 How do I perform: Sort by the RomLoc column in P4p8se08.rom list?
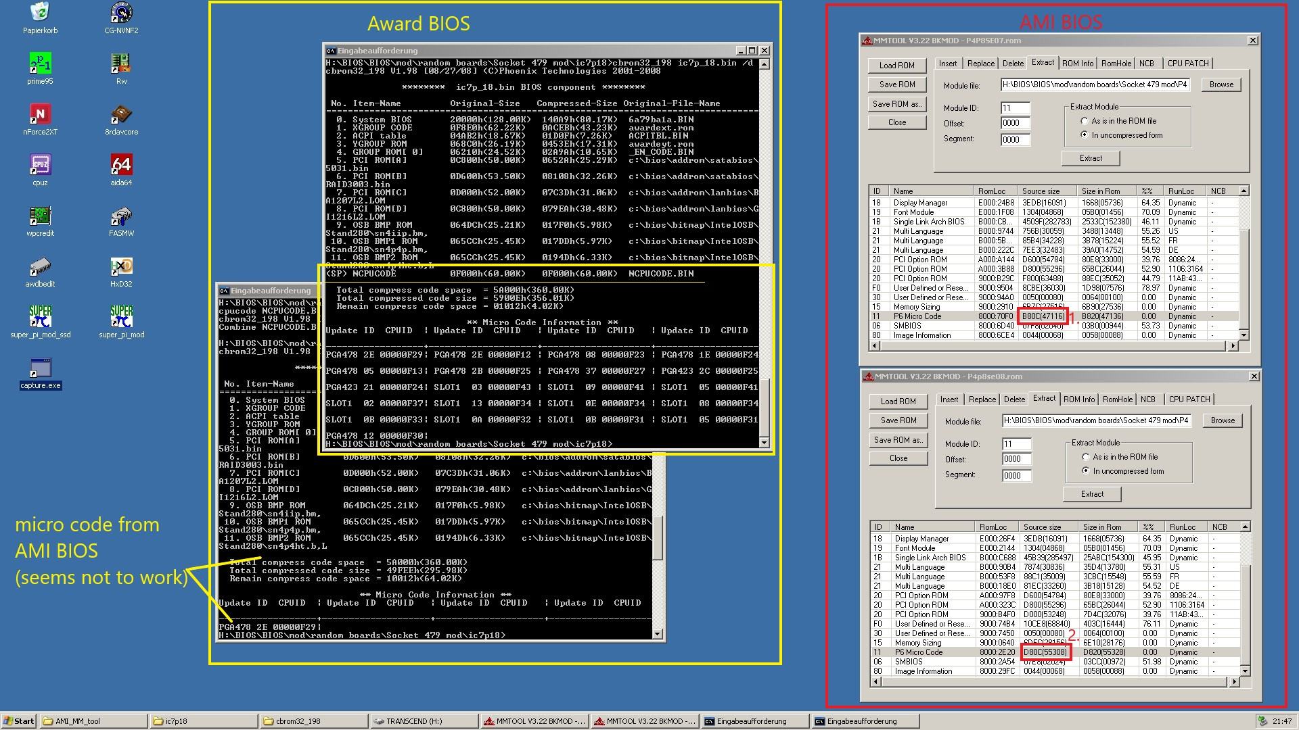[x=997, y=527]
